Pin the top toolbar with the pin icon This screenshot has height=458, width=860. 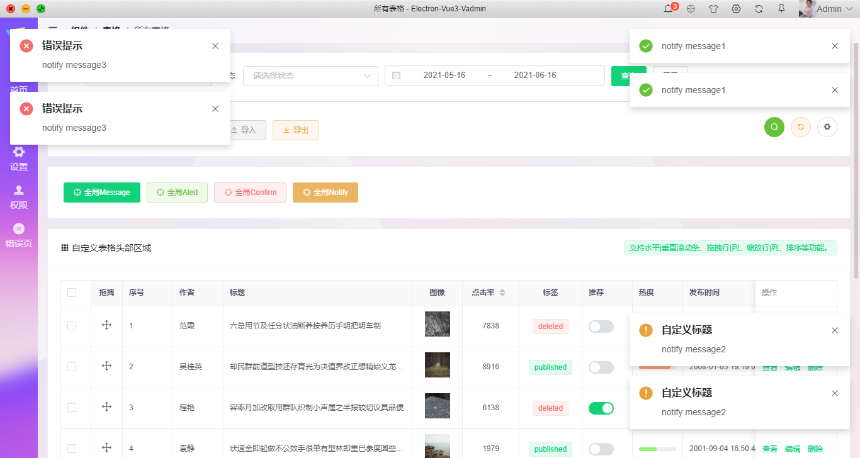click(x=781, y=8)
